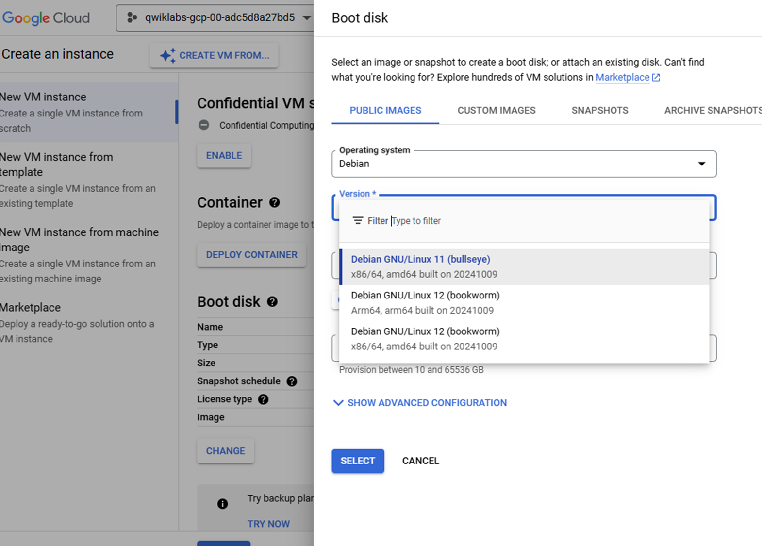Select New VM instance from machine image
The image size is (762, 546).
point(89,255)
